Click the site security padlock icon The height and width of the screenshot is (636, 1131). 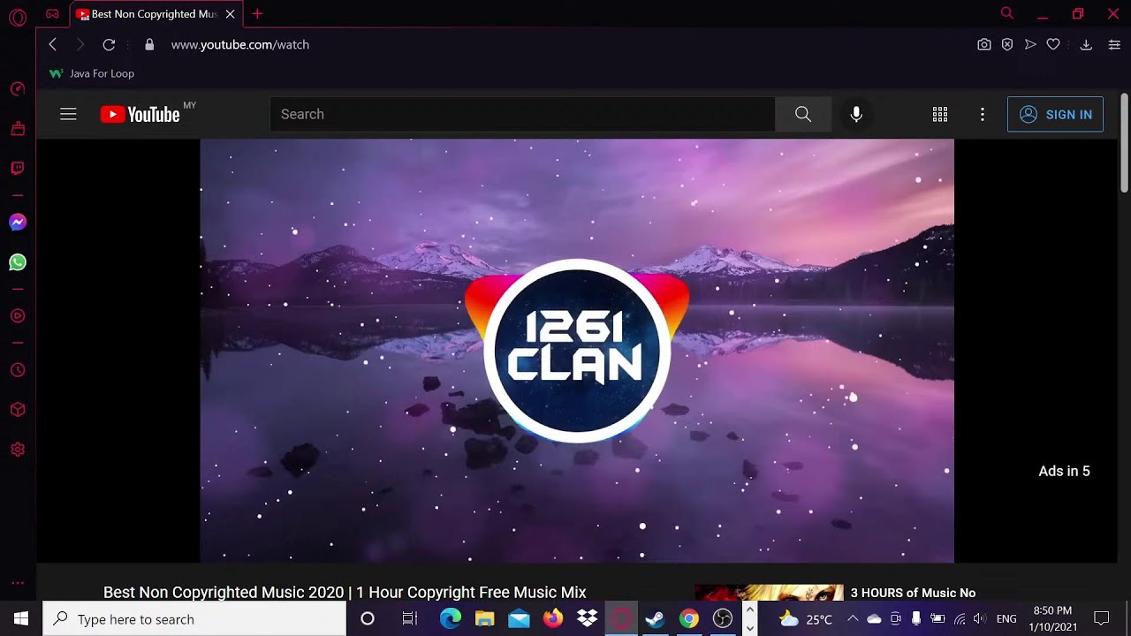click(149, 44)
